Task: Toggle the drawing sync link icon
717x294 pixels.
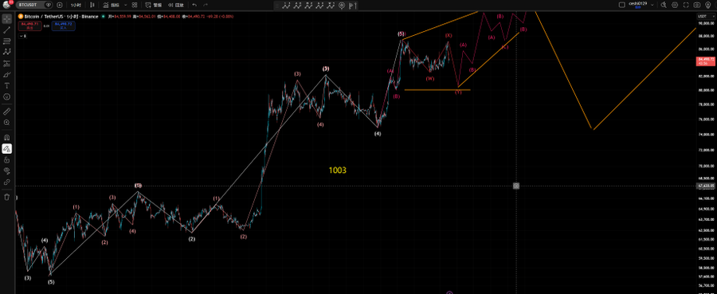Action: (x=7, y=182)
